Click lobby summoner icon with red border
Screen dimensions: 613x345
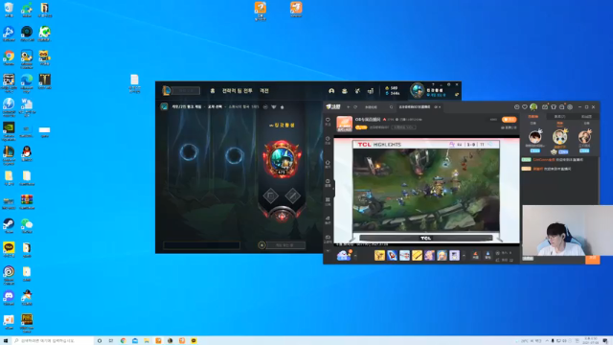click(282, 159)
